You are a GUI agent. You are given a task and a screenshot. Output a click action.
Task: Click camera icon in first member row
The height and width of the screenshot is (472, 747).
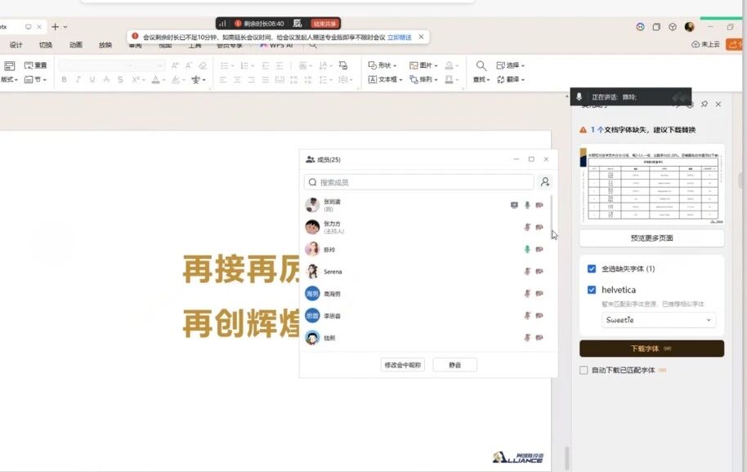click(x=539, y=205)
